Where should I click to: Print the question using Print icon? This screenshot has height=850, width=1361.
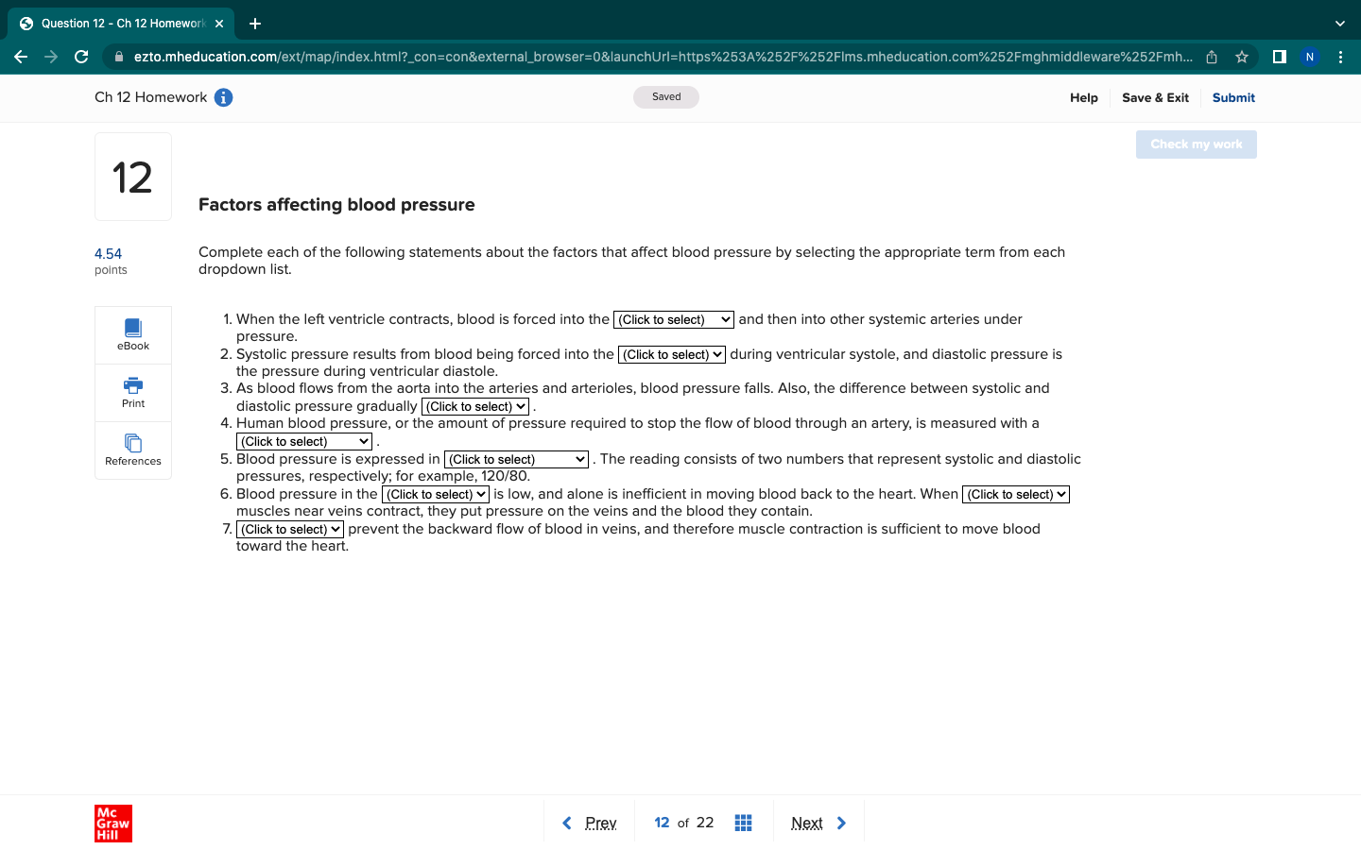pyautogui.click(x=133, y=393)
